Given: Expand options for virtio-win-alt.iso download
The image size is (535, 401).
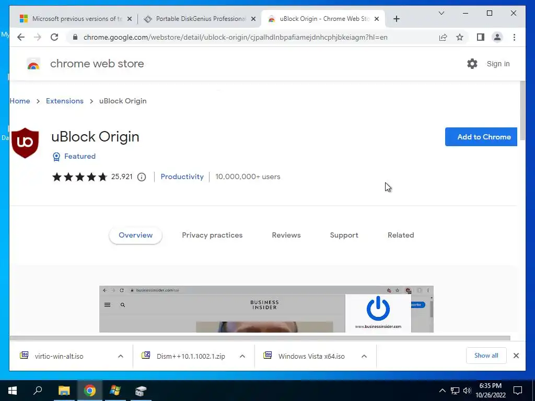Looking at the screenshot, I should coord(121,356).
